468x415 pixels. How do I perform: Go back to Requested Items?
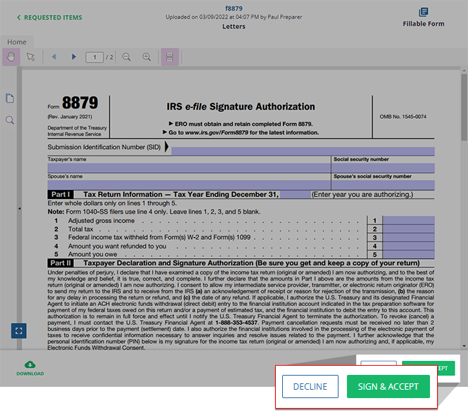click(x=49, y=18)
